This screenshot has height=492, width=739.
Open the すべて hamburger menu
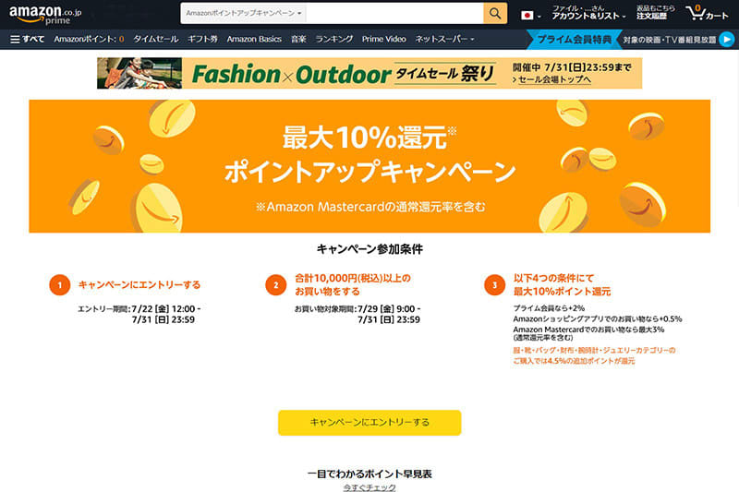[x=27, y=39]
